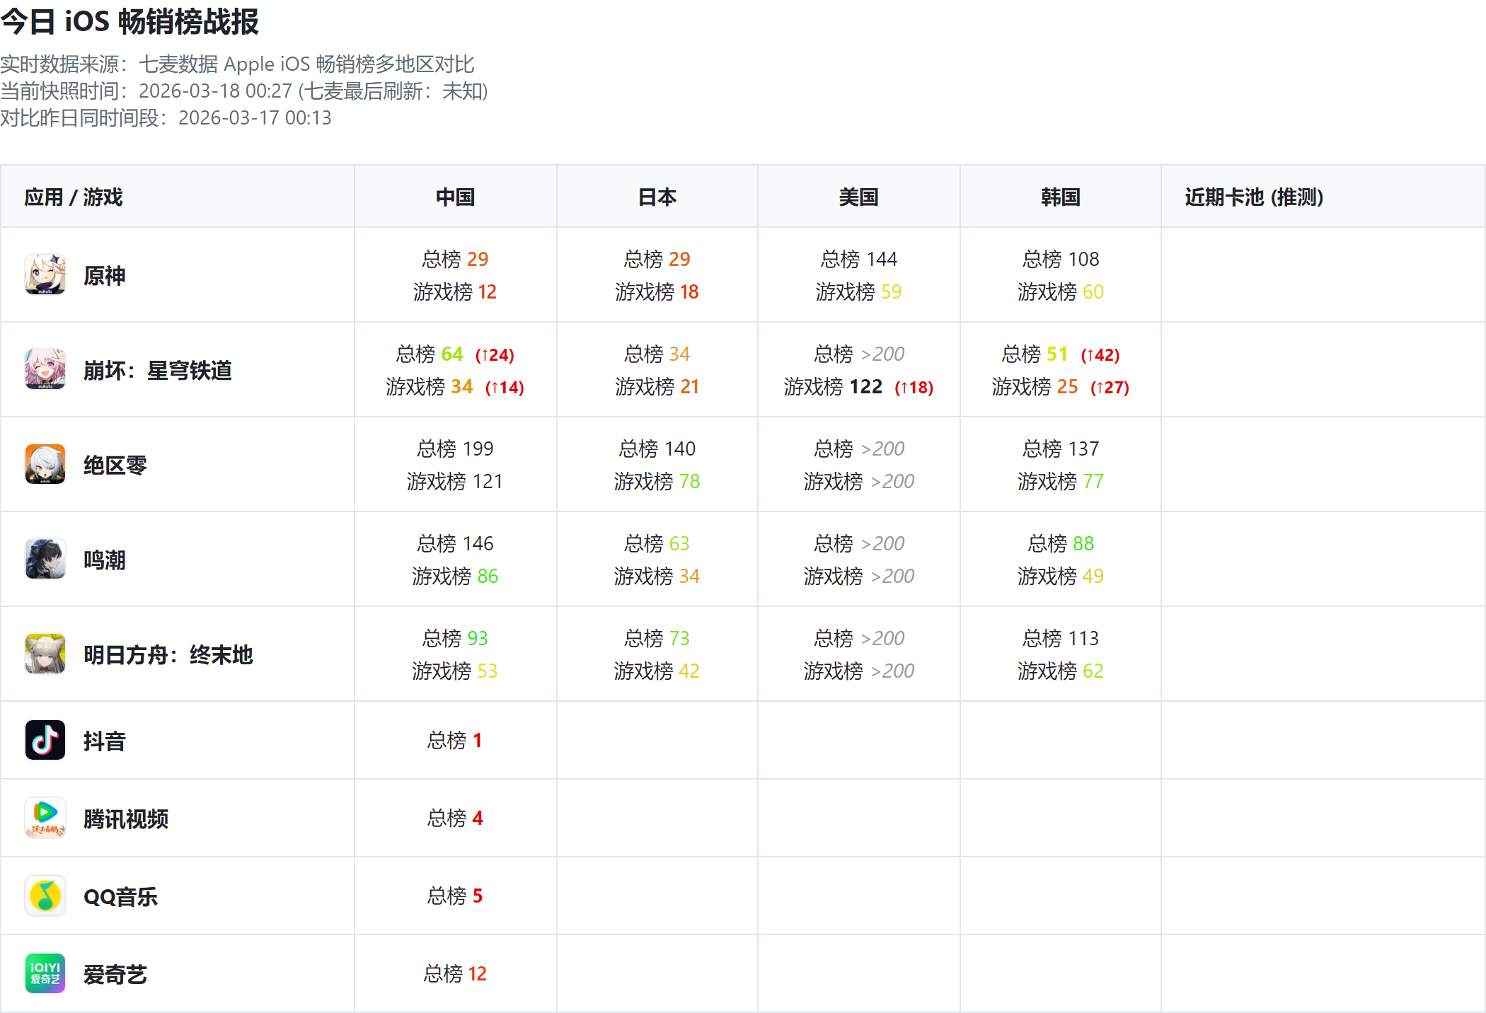The height and width of the screenshot is (1013, 1486).
Task: Open the 崩坏：星穹铁道 app icon
Action: [x=45, y=369]
